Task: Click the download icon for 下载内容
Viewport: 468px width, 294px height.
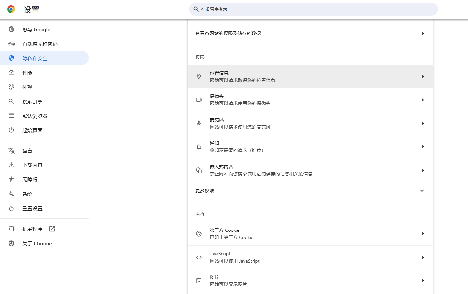Action: point(11,165)
